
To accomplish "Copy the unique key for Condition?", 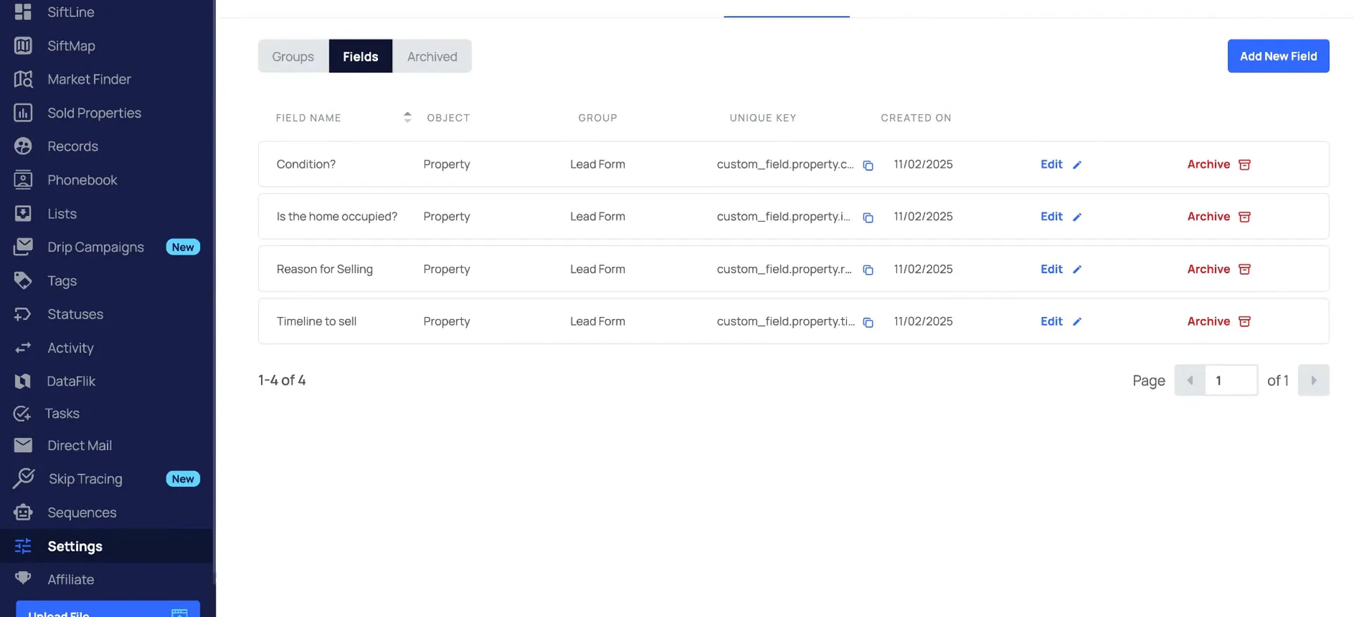I will [x=868, y=166].
